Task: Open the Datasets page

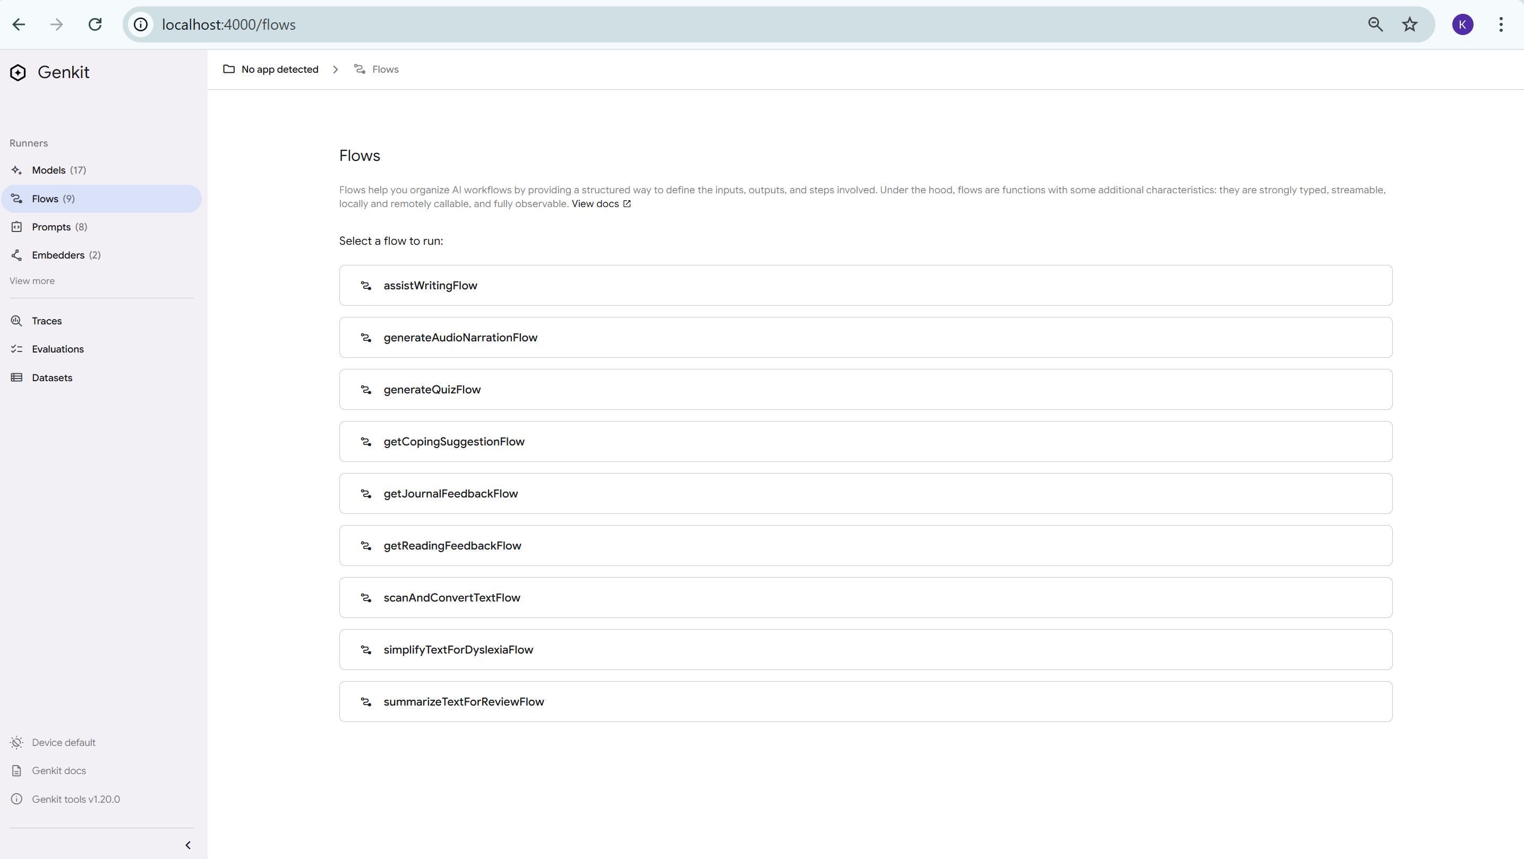Action: pos(52,377)
